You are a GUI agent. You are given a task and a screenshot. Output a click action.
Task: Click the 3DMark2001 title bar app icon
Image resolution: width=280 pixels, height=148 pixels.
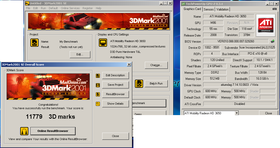[27, 3]
